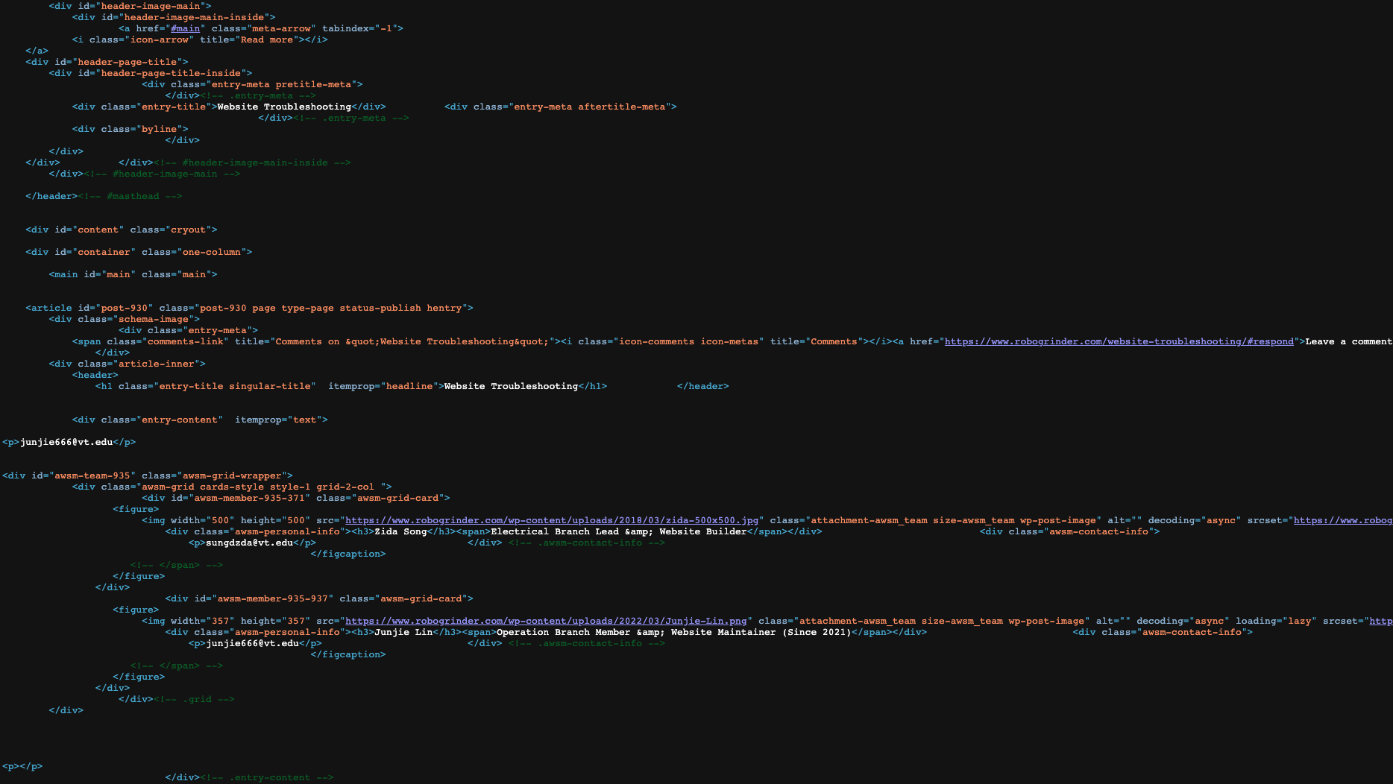The image size is (1393, 784).
Task: Click Website Troubleshooting in the entry-title div
Action: coord(284,107)
